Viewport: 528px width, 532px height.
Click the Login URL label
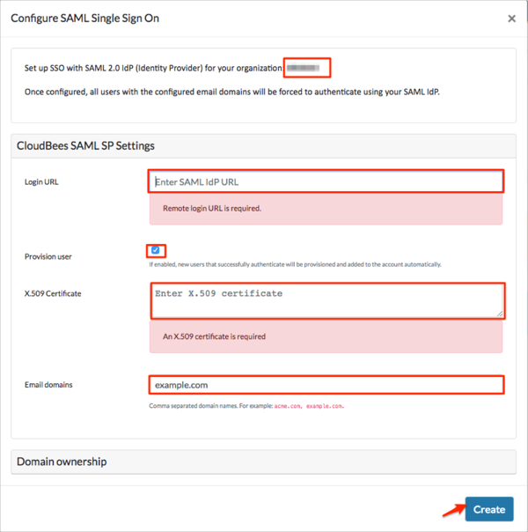point(41,182)
